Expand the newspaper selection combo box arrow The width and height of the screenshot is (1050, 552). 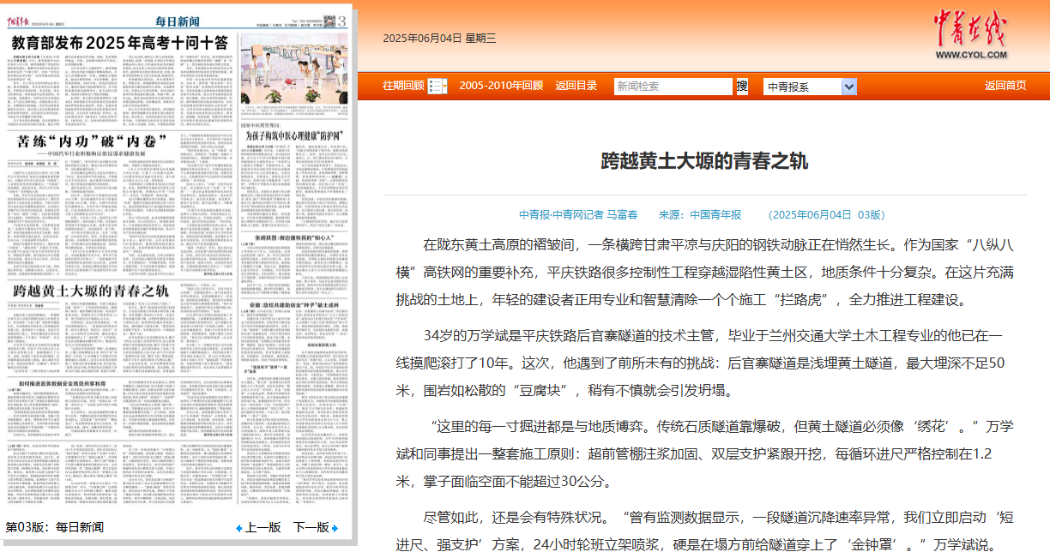click(x=850, y=86)
